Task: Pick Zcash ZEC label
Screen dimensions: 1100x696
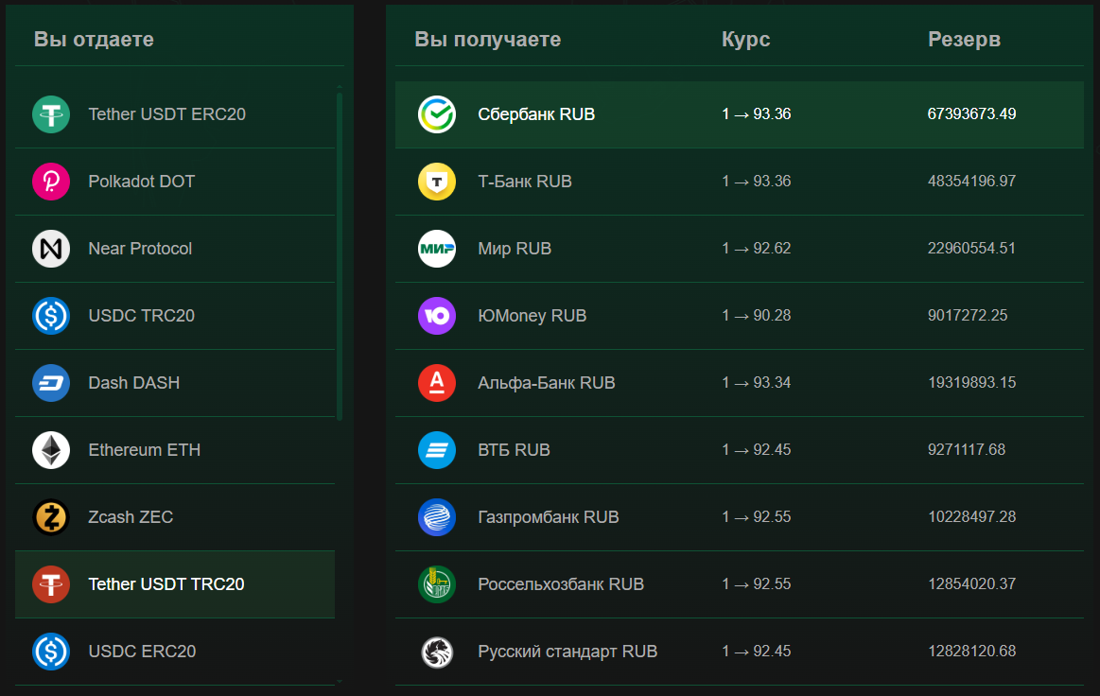Action: pyautogui.click(x=131, y=517)
